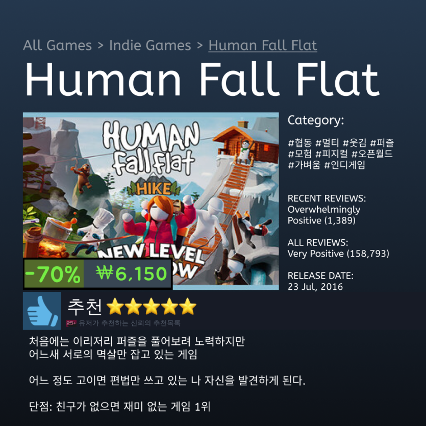Viewport: 426px width, 426px height.
Task: Click the small 25+ badge icon
Action: (71, 323)
